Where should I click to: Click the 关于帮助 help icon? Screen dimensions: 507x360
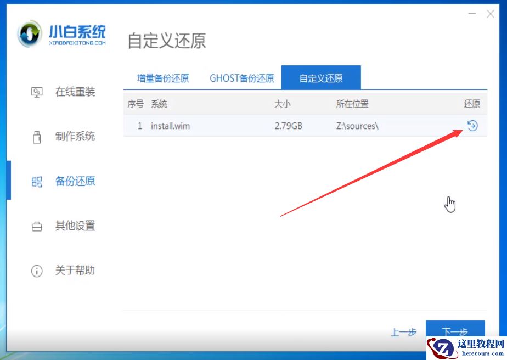[36, 271]
